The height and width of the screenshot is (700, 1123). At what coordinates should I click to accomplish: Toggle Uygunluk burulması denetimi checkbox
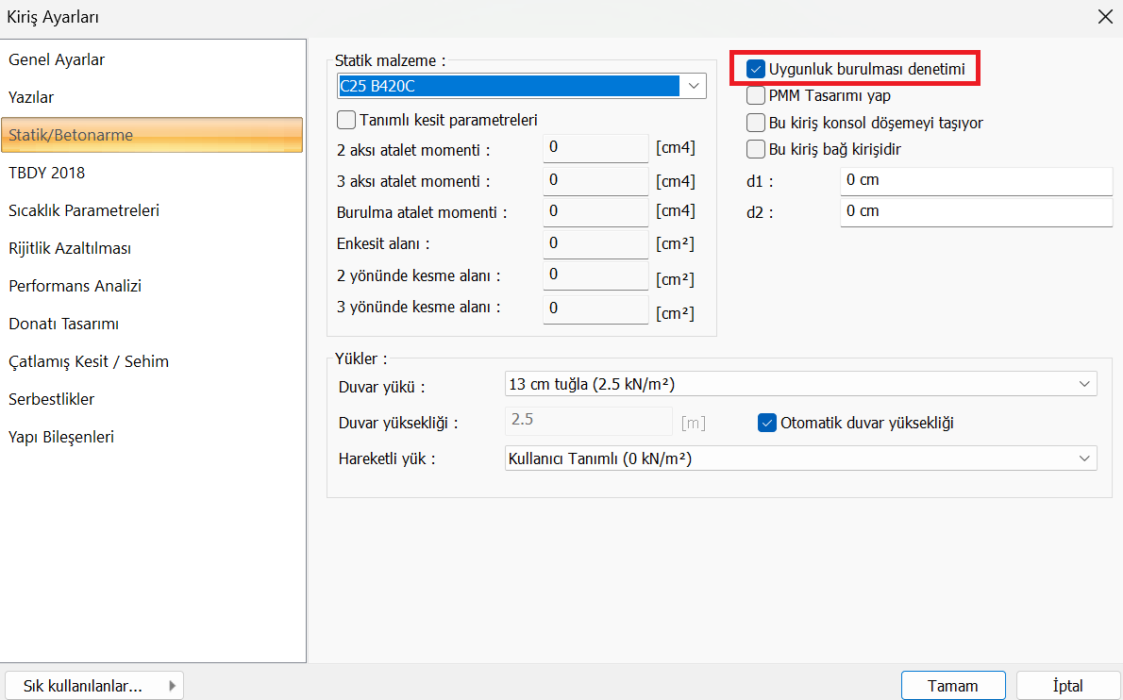click(x=756, y=69)
